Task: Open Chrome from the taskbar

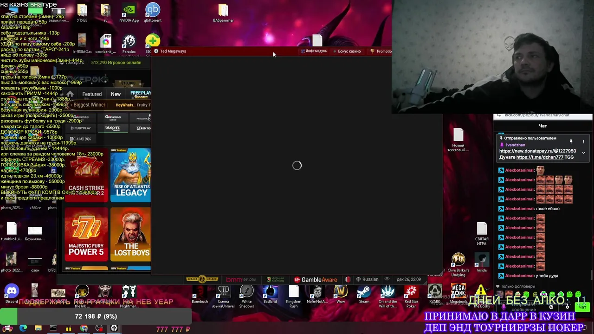Action: point(84,328)
